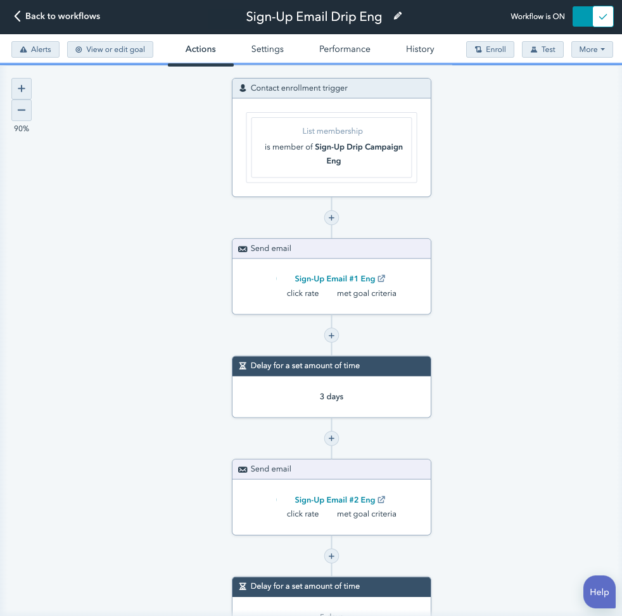Screen dimensions: 622x616
Task: Click the Sign-Up Email Drip Eng title
Action: [314, 16]
